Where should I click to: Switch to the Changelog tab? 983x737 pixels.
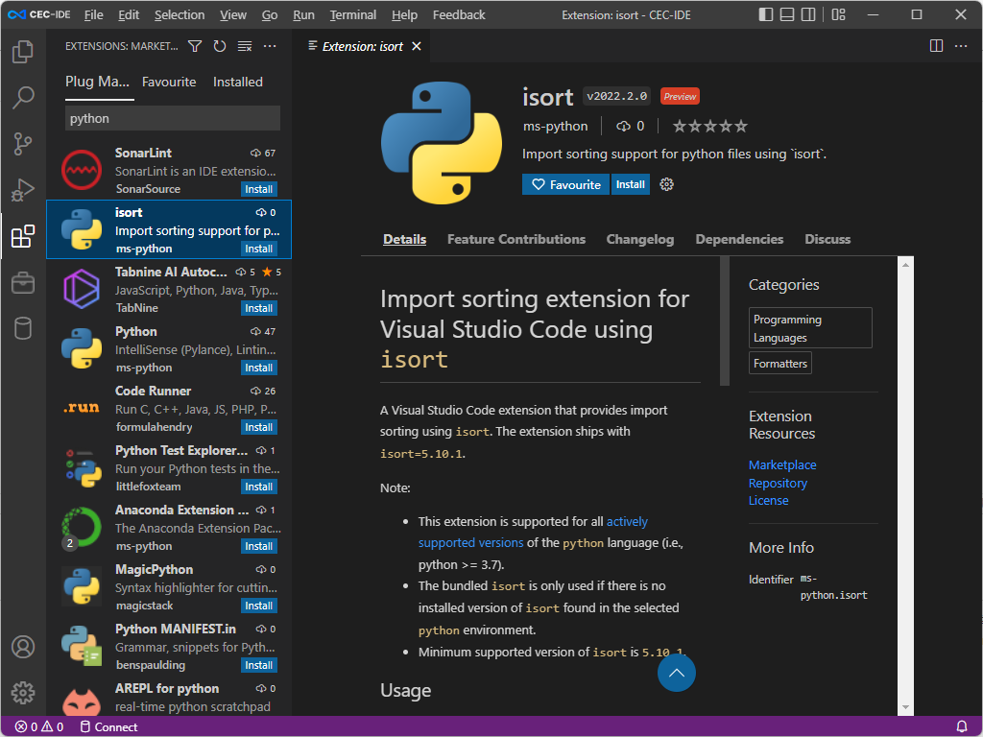[639, 239]
